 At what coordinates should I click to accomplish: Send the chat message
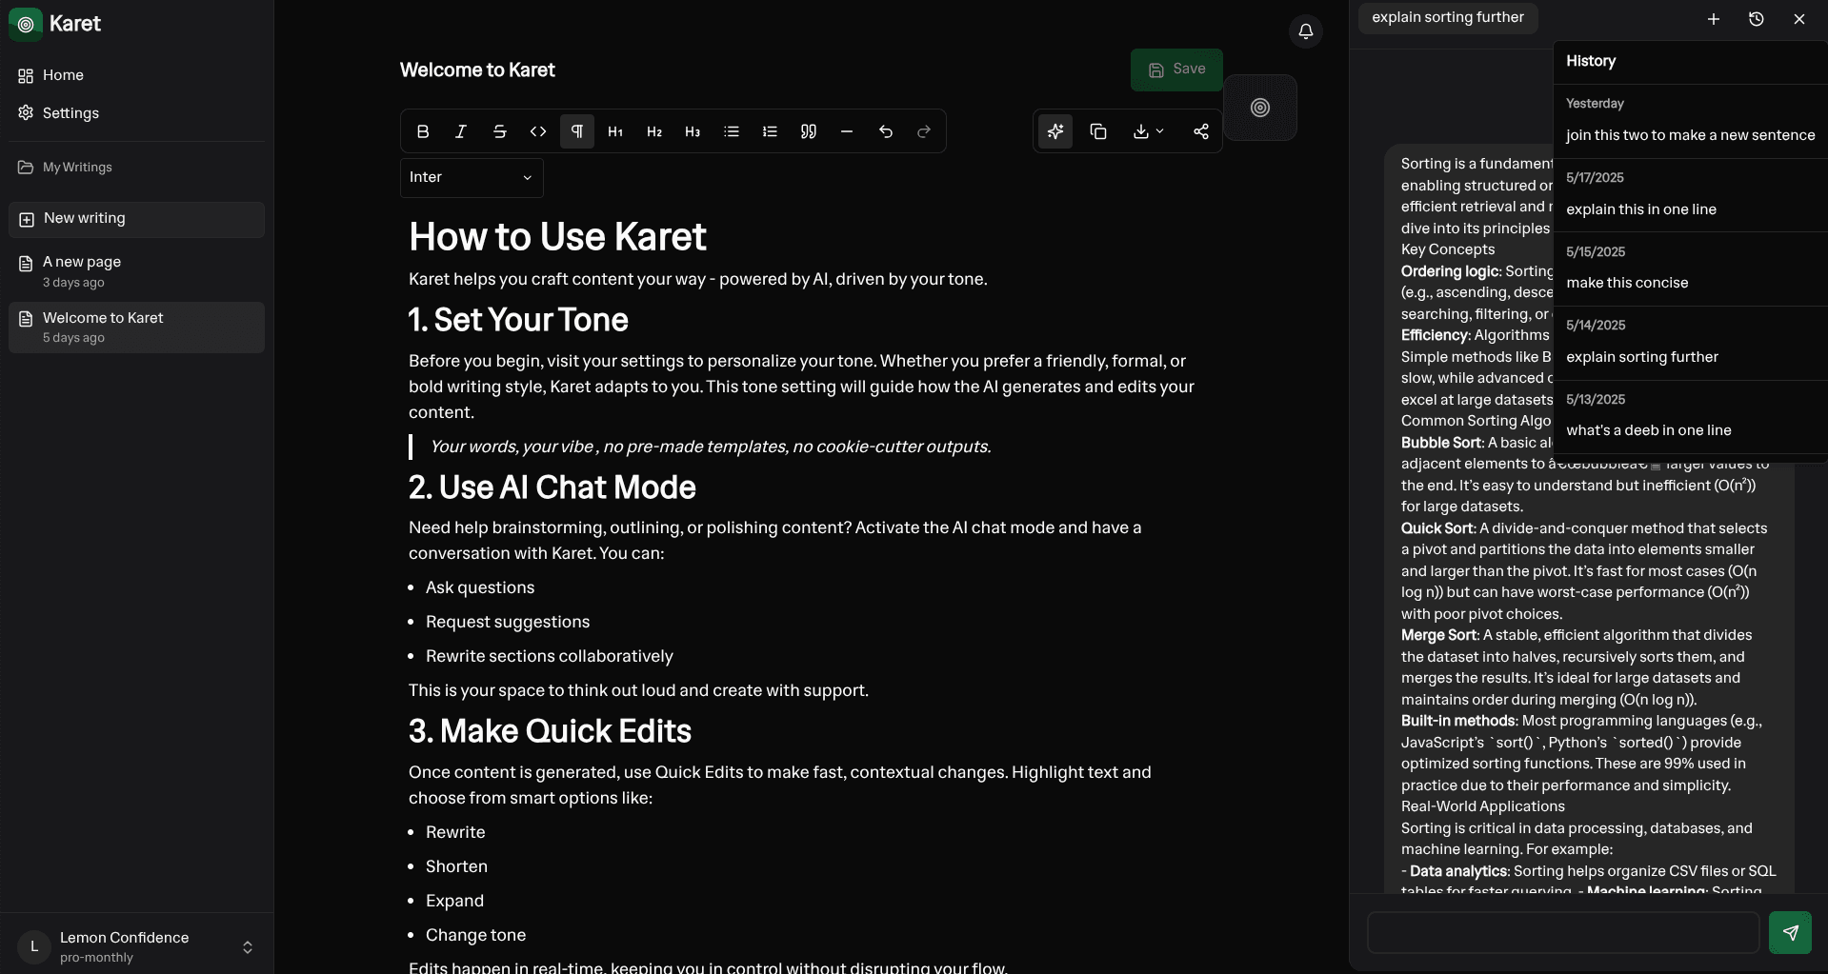pyautogui.click(x=1790, y=932)
